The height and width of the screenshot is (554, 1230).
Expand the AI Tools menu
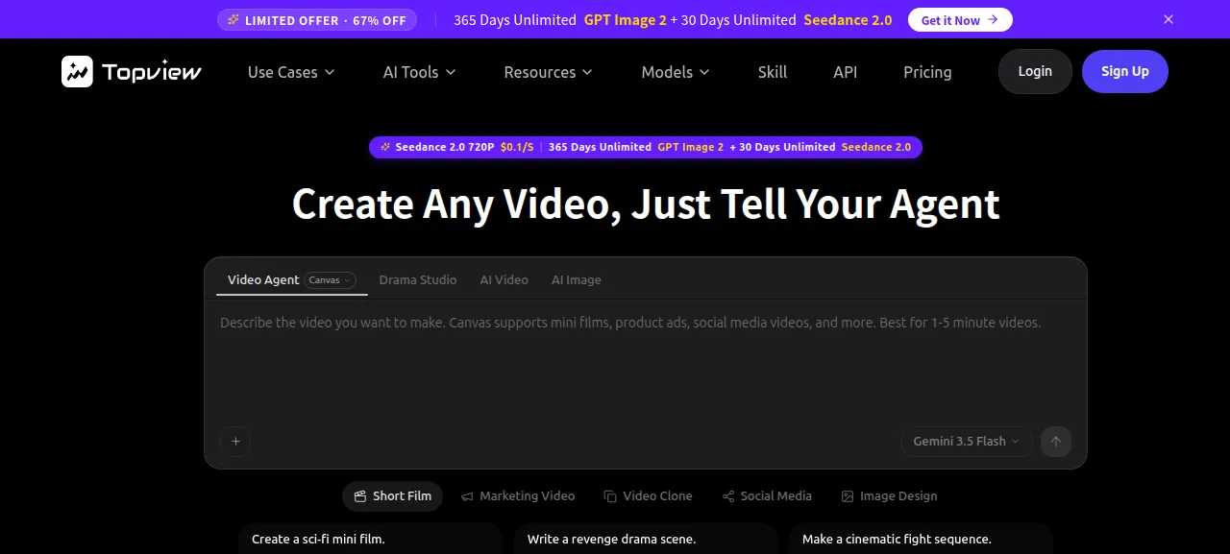(419, 72)
